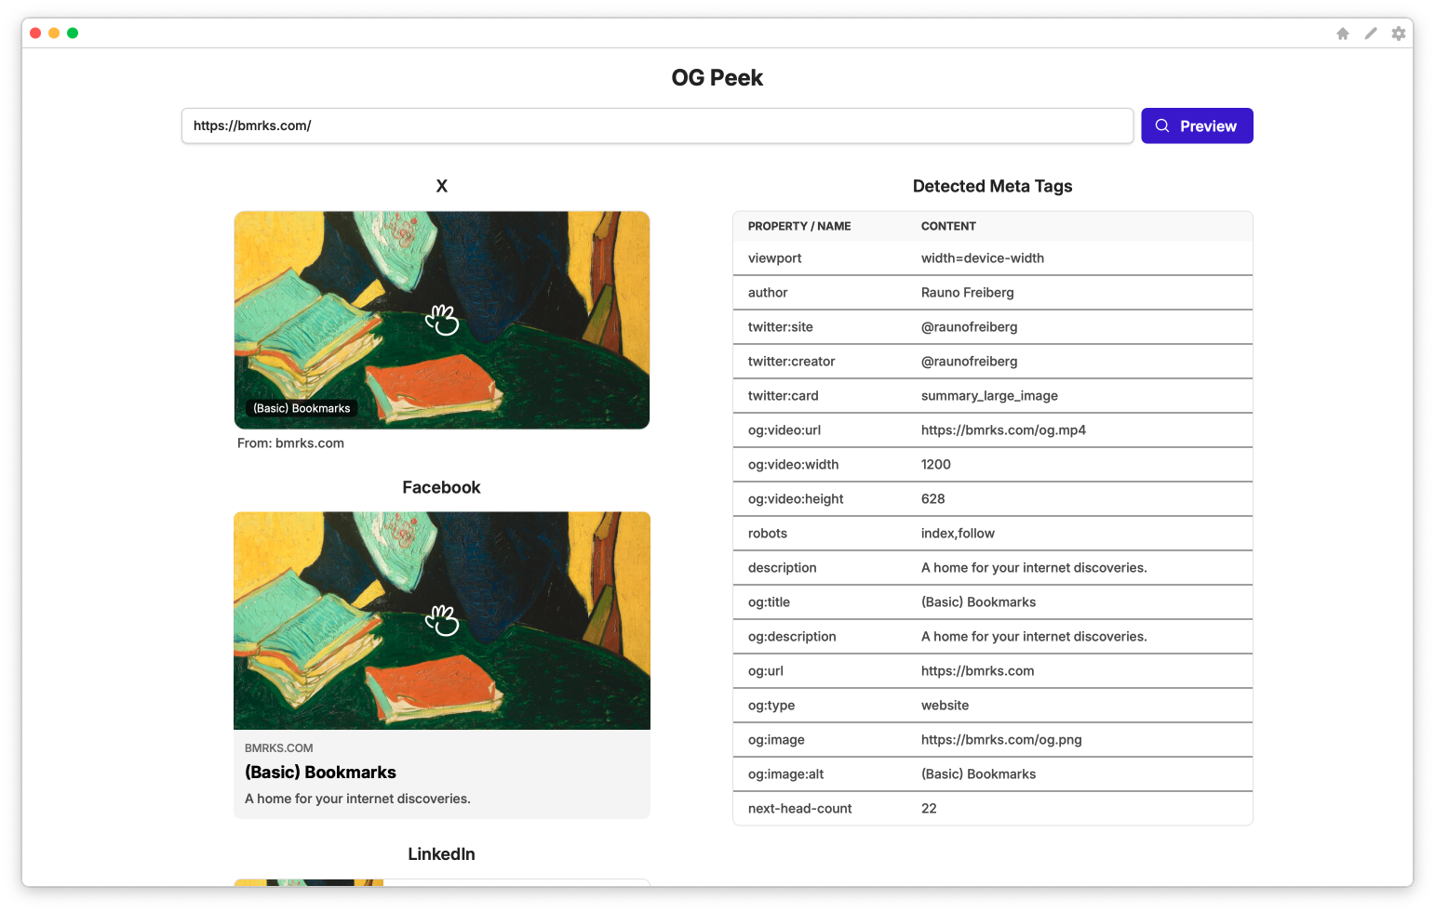This screenshot has height=912, width=1435.
Task: Click the CONTENT column header
Action: pyautogui.click(x=947, y=227)
